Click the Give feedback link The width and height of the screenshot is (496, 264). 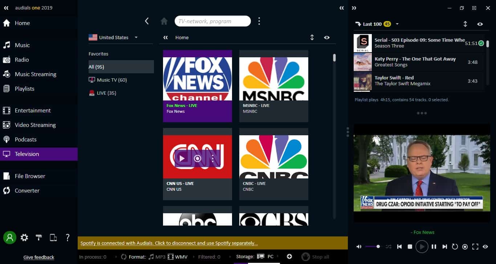39,257
